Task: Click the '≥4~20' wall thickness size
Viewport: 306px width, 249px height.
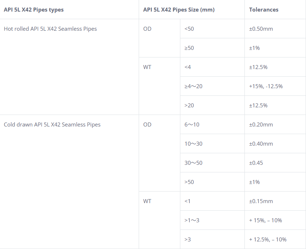Action: [x=193, y=86]
